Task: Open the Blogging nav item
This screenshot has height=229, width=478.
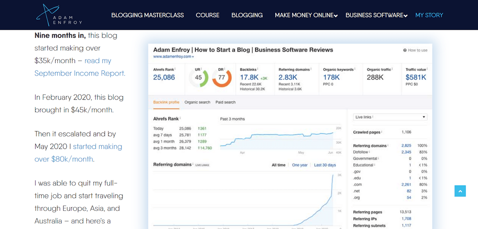Action: [247, 15]
